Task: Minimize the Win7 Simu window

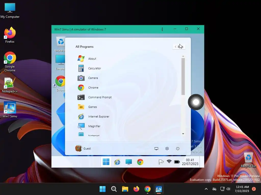Action: tap(175, 29)
